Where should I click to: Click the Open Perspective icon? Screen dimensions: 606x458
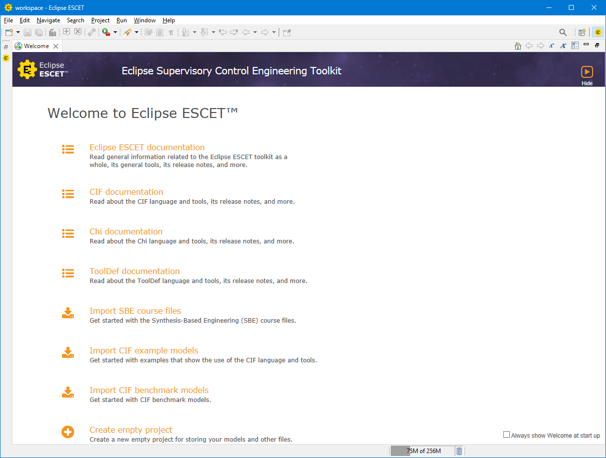pyautogui.click(x=582, y=32)
